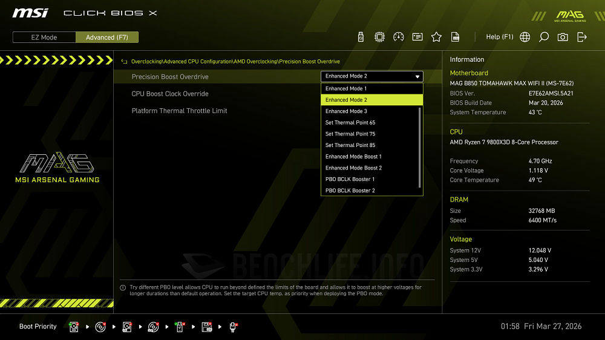Pick Set Thermal Point 65
The image size is (605, 340).
pyautogui.click(x=370, y=122)
